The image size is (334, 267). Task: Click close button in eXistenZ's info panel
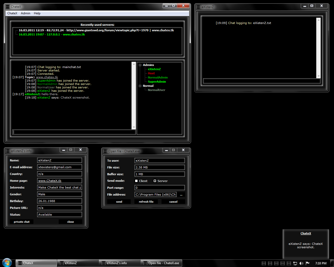pos(70,222)
